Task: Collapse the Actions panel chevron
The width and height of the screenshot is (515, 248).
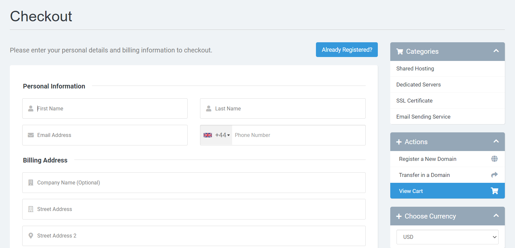Action: pyautogui.click(x=496, y=141)
